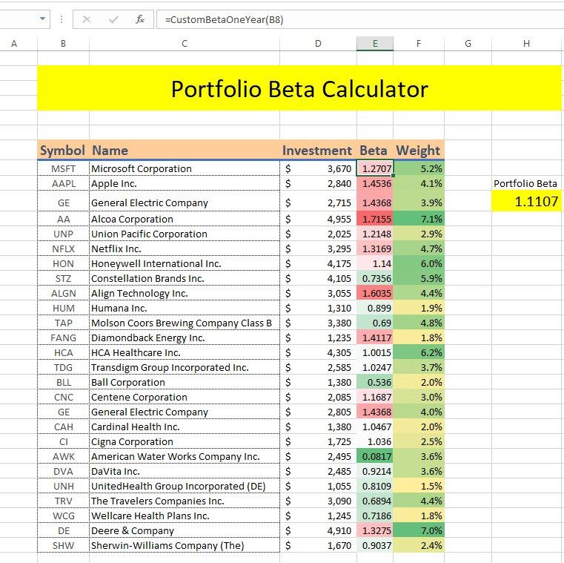Image resolution: width=564 pixels, height=563 pixels.
Task: Click Deere & Company weight 7.0%
Action: click(419, 530)
